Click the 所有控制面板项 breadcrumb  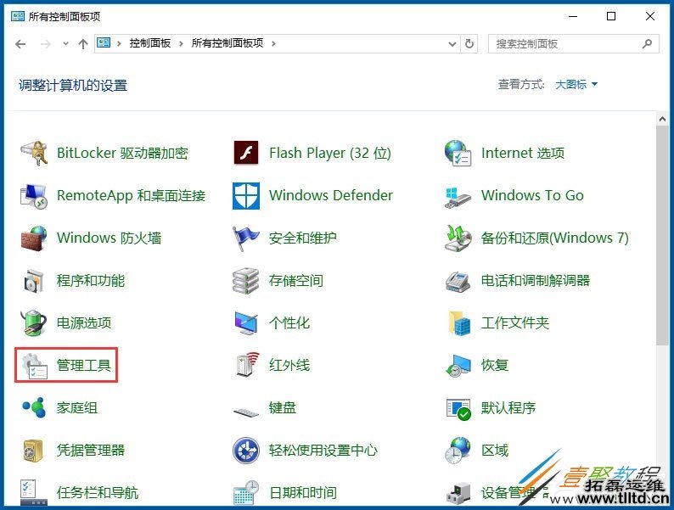(227, 43)
